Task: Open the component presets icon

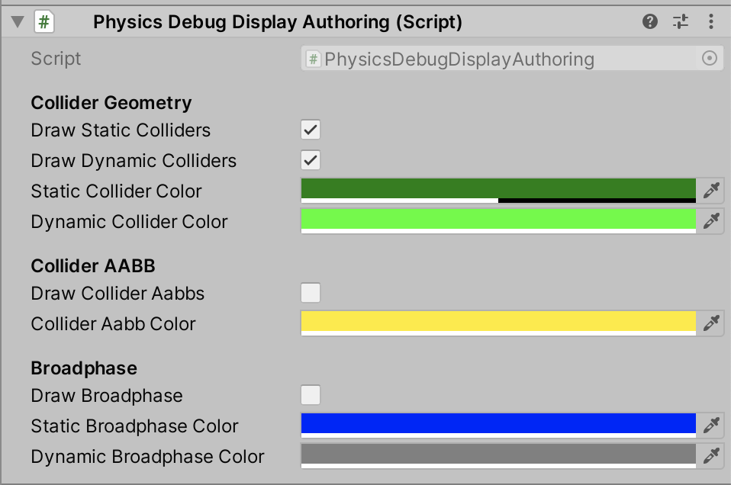Action: 681,22
